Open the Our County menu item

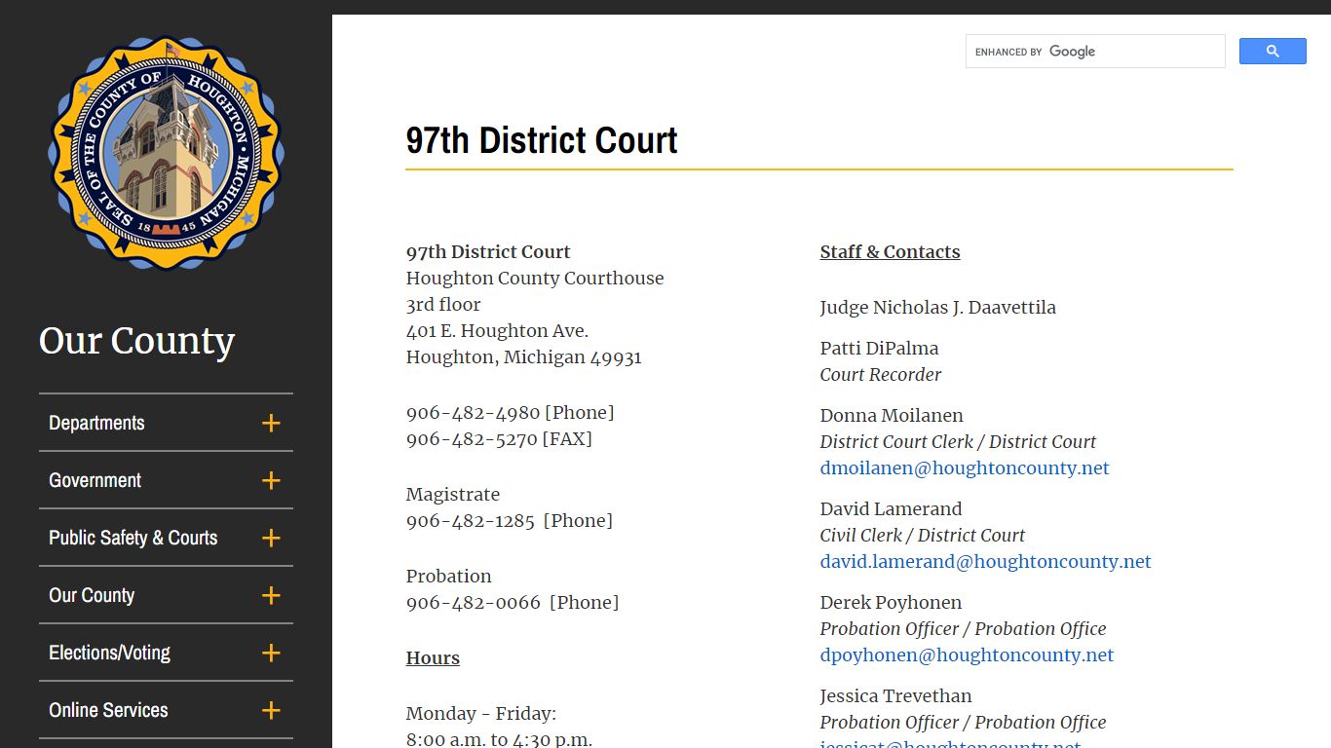pos(92,595)
